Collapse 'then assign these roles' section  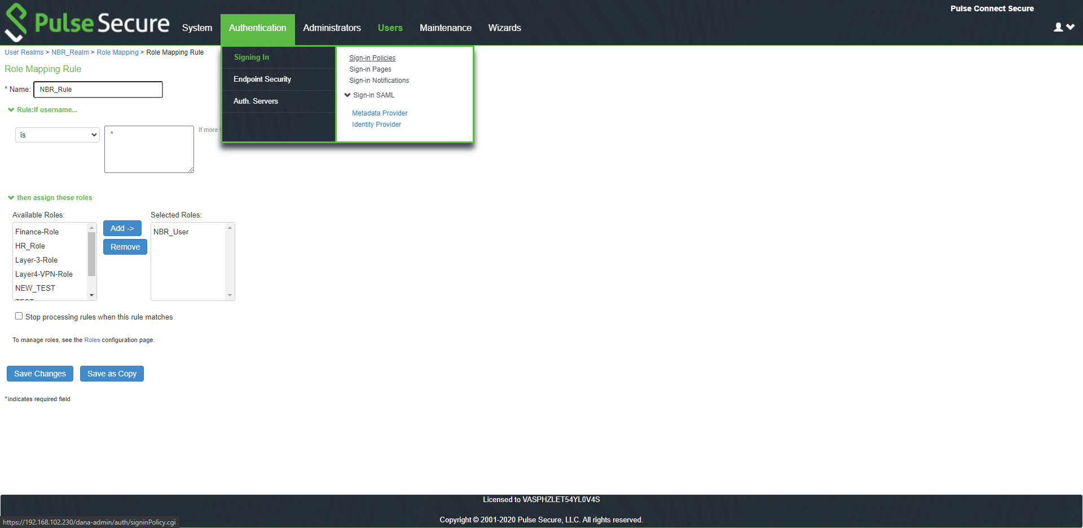click(11, 198)
